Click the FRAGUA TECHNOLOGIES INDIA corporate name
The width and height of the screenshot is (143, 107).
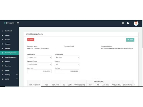pos(38,49)
